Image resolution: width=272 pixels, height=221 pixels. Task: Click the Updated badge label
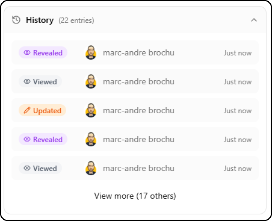[x=47, y=111]
